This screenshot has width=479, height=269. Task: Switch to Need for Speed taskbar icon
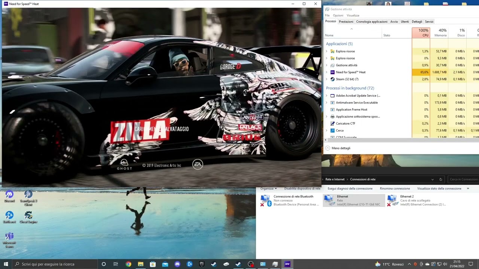pyautogui.click(x=287, y=264)
